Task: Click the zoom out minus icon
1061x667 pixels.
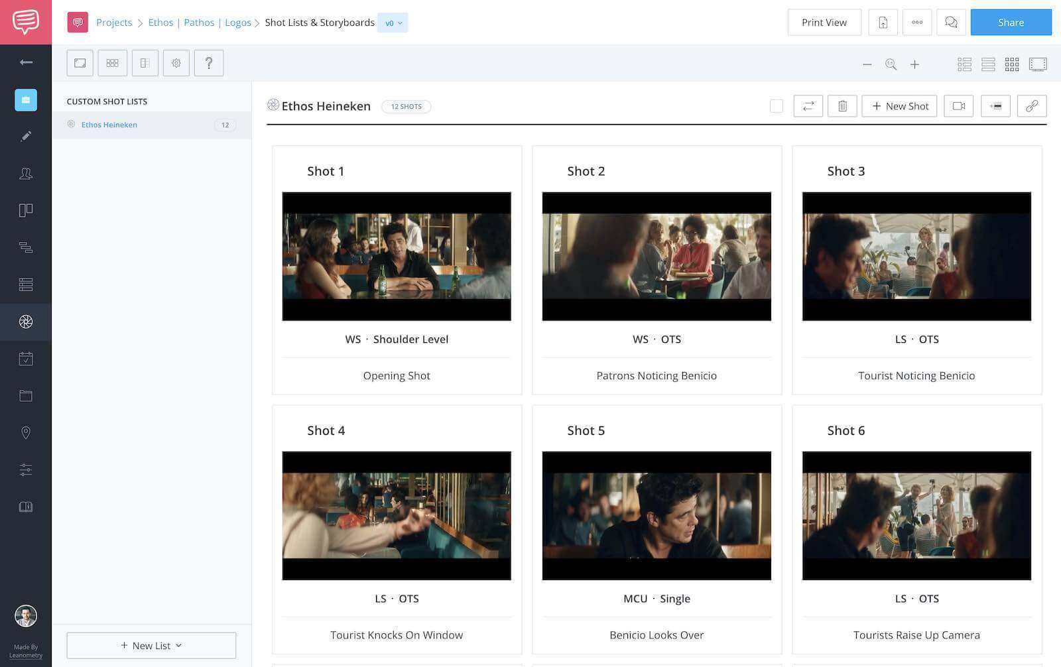Action: tap(867, 64)
